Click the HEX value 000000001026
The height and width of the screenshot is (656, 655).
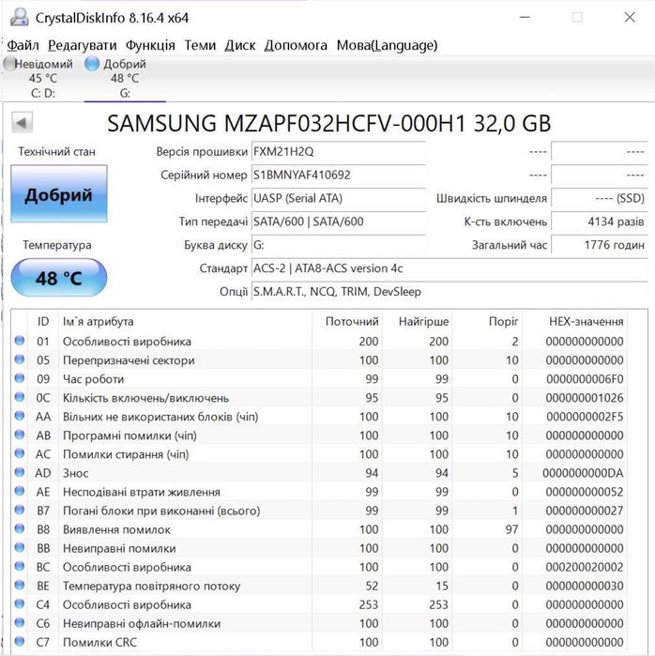pos(585,398)
